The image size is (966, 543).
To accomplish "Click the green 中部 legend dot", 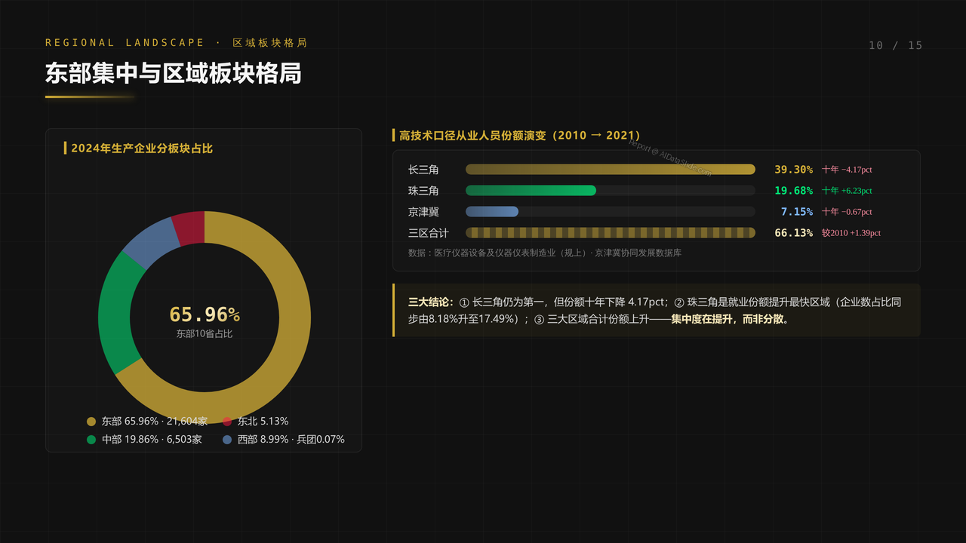I will tap(91, 440).
